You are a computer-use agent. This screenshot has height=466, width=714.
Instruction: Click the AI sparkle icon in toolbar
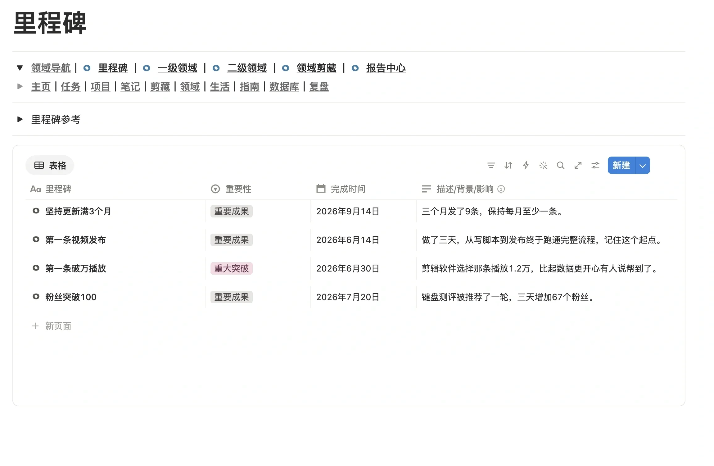click(543, 165)
